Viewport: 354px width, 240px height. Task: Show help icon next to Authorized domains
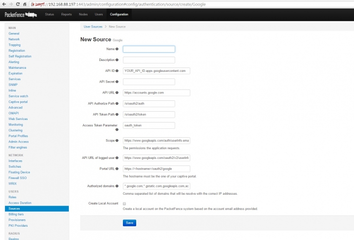pyautogui.click(x=117, y=186)
